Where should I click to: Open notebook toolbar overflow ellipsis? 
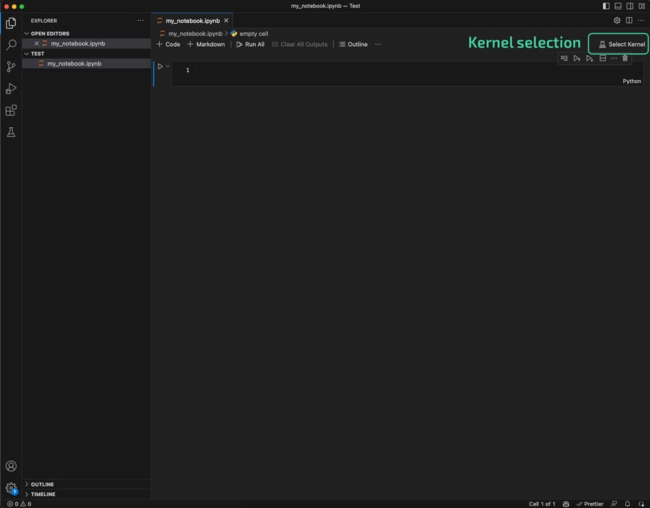coord(378,44)
